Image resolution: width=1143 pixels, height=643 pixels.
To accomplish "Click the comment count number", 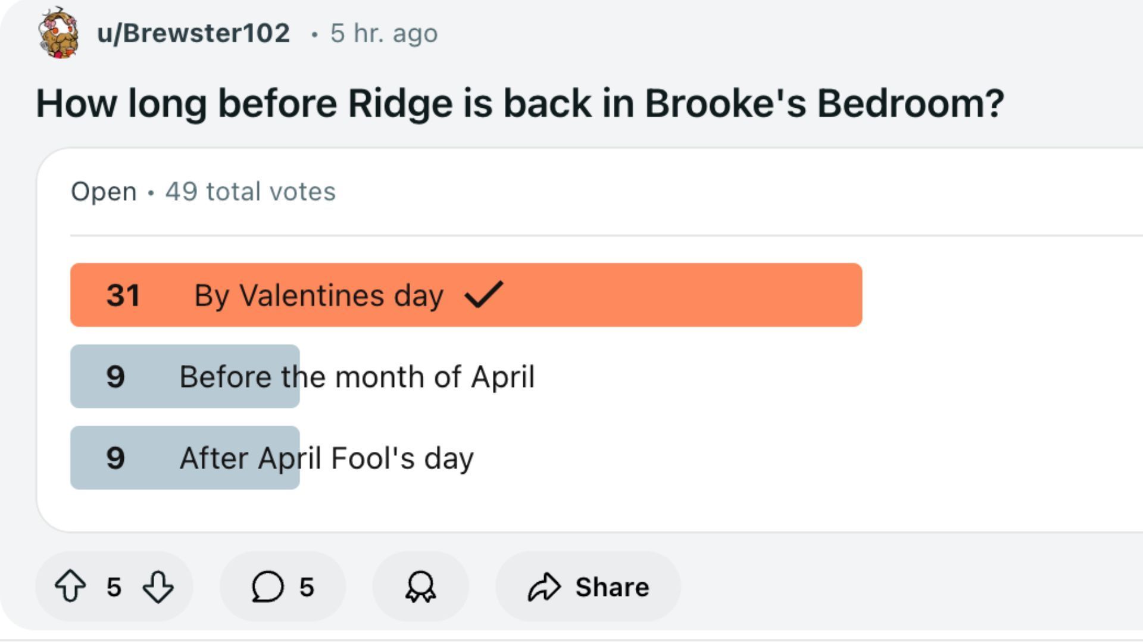I will click(x=307, y=587).
